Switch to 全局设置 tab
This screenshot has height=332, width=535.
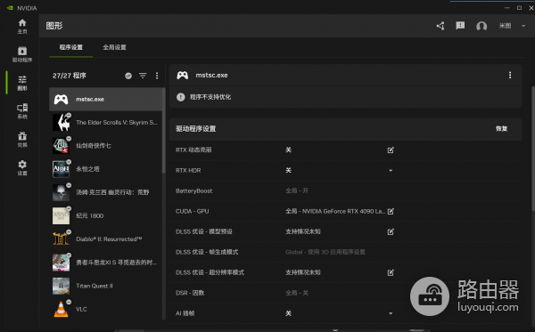[114, 47]
